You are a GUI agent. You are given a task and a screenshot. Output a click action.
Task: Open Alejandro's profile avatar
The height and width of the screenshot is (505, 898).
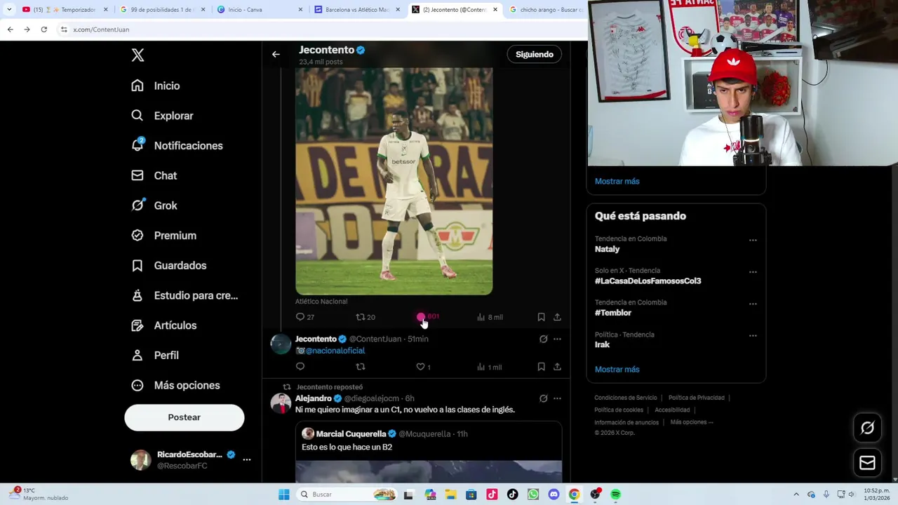pos(281,403)
